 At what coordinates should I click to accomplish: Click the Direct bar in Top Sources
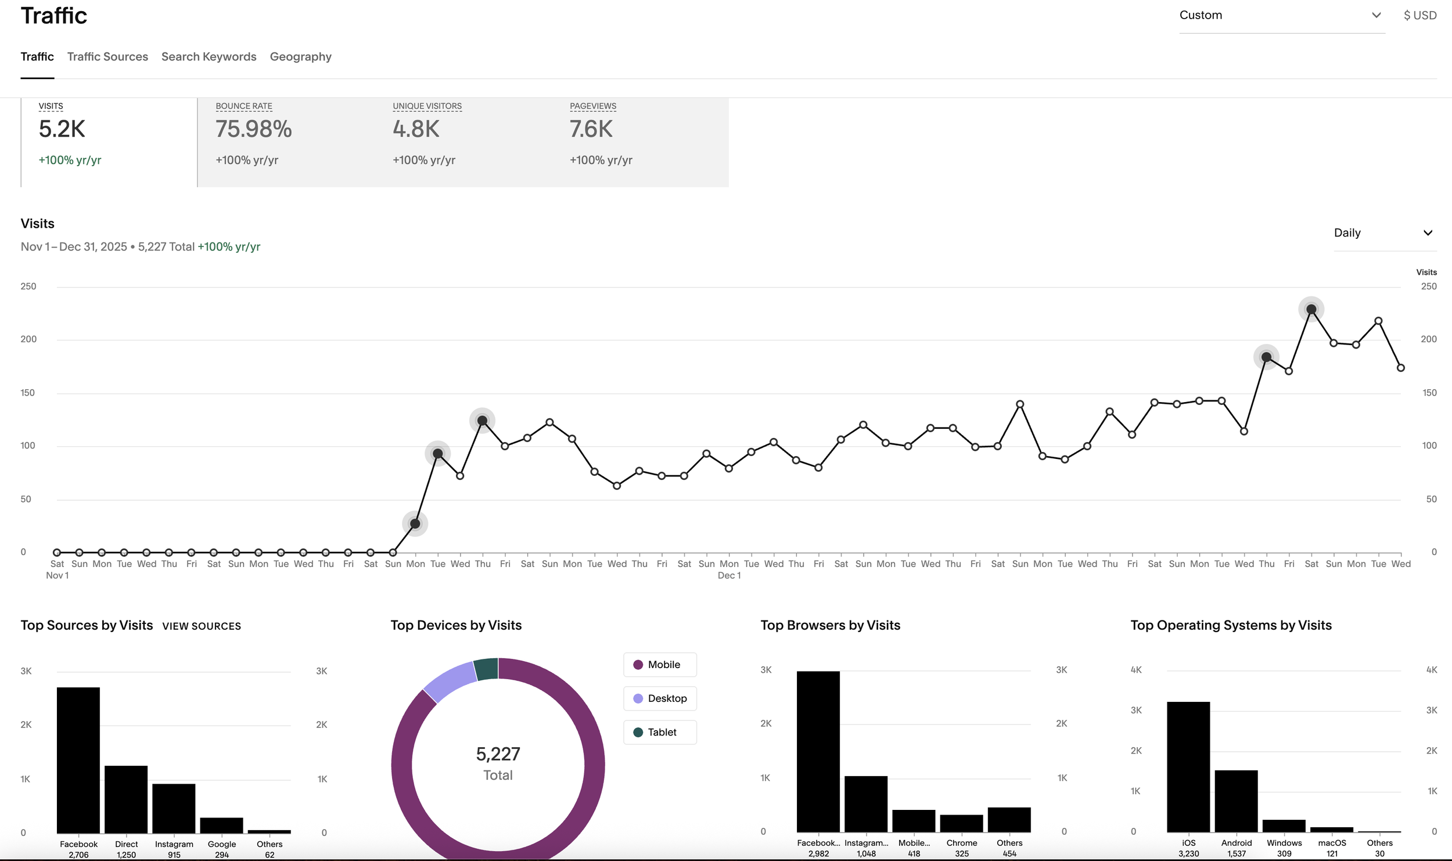click(126, 799)
